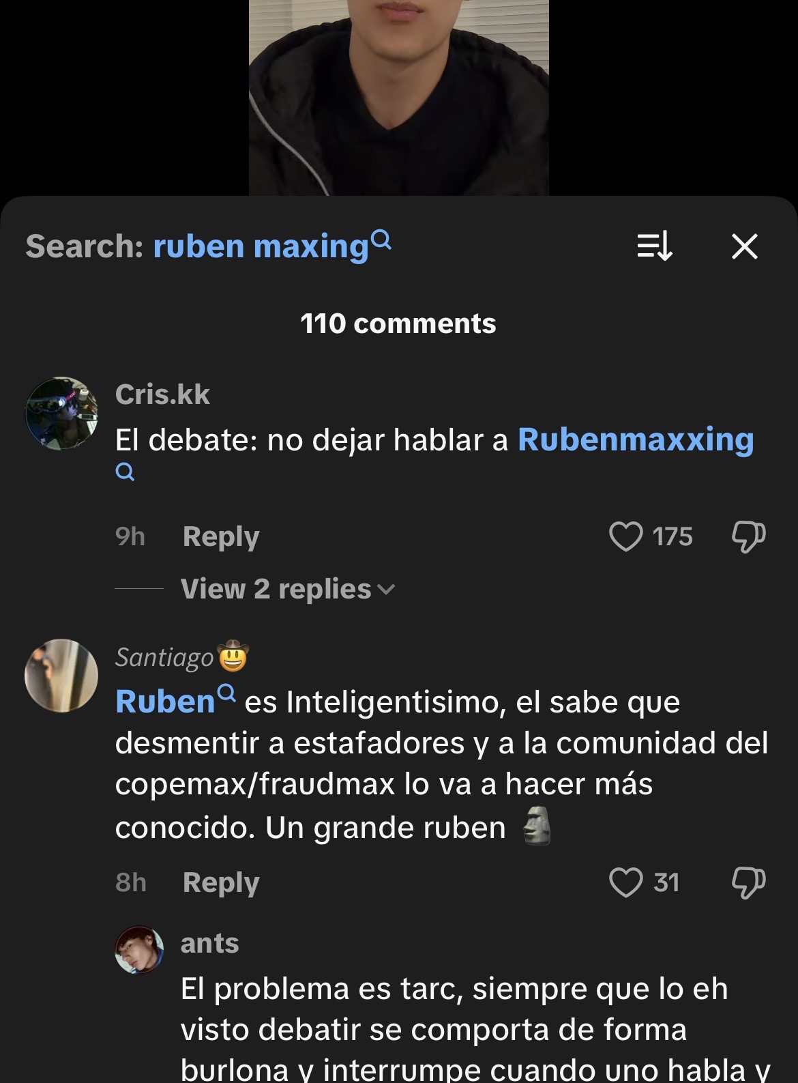This screenshot has height=1083, width=798.
Task: Like Santiago's comment with the heart
Action: [x=625, y=882]
